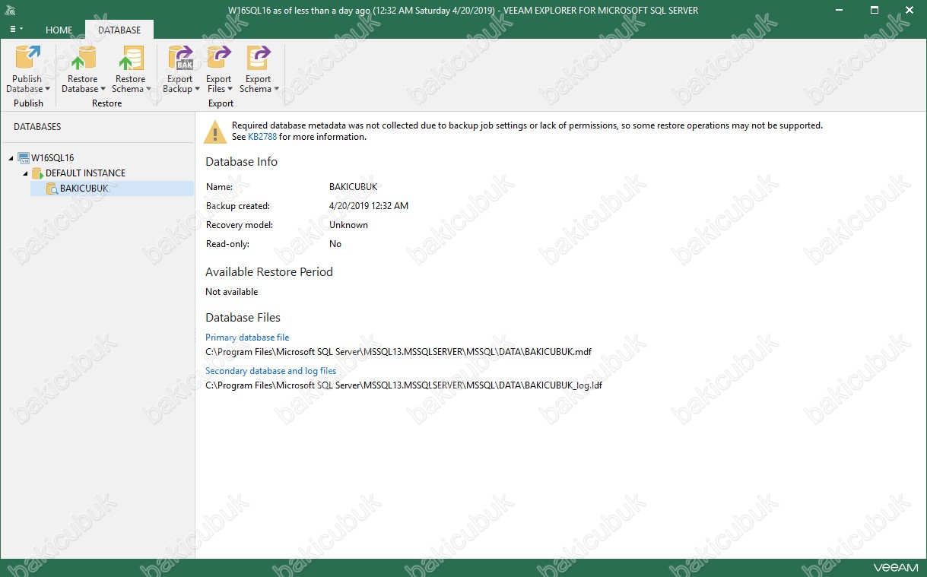Open the Export Backup dropdown arrow
Viewport: 927px width, 577px height.
[x=197, y=90]
